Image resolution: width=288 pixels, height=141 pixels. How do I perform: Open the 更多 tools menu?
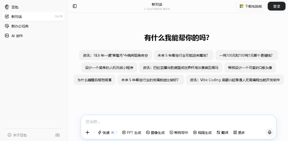(x=239, y=132)
